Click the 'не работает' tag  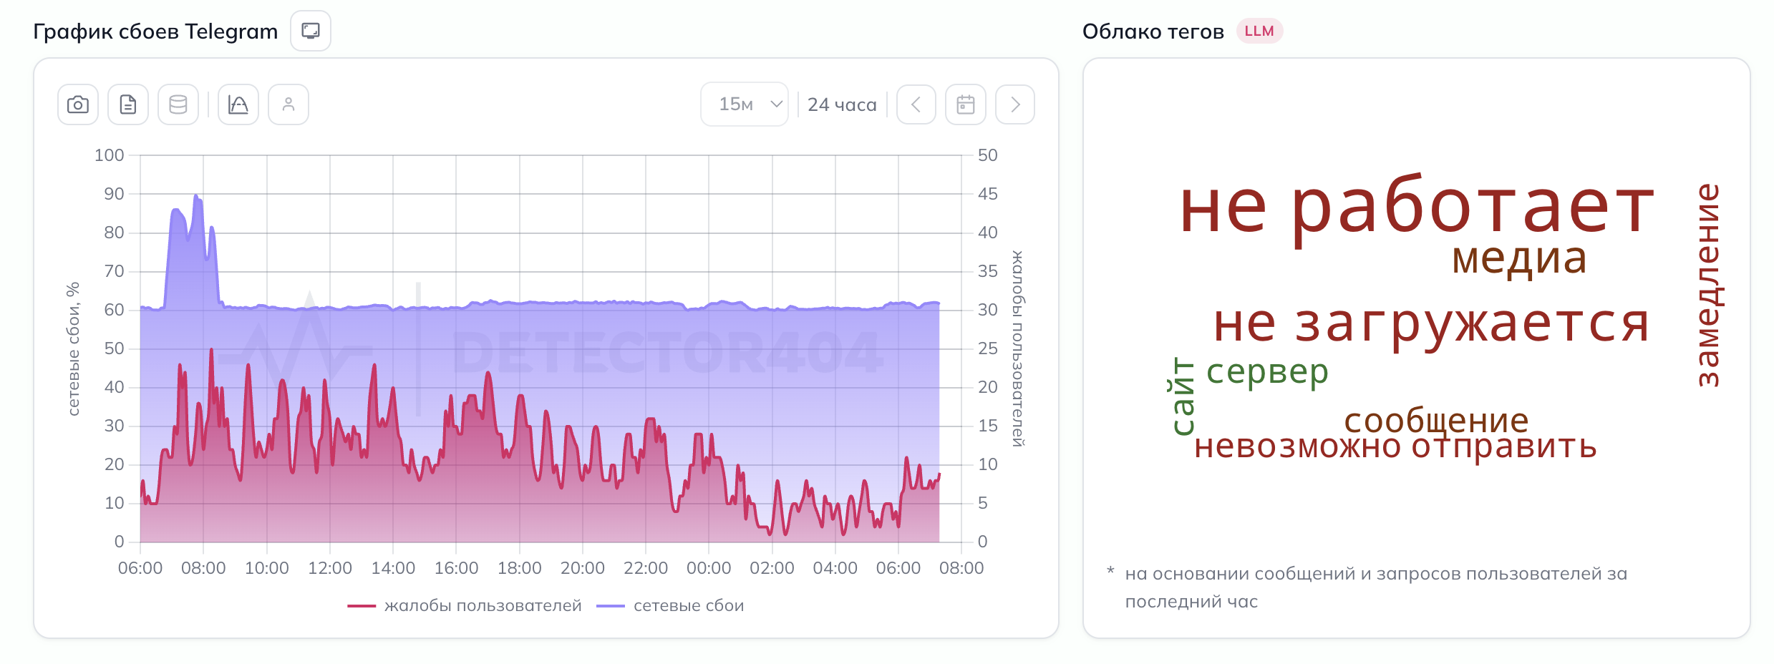1416,207
